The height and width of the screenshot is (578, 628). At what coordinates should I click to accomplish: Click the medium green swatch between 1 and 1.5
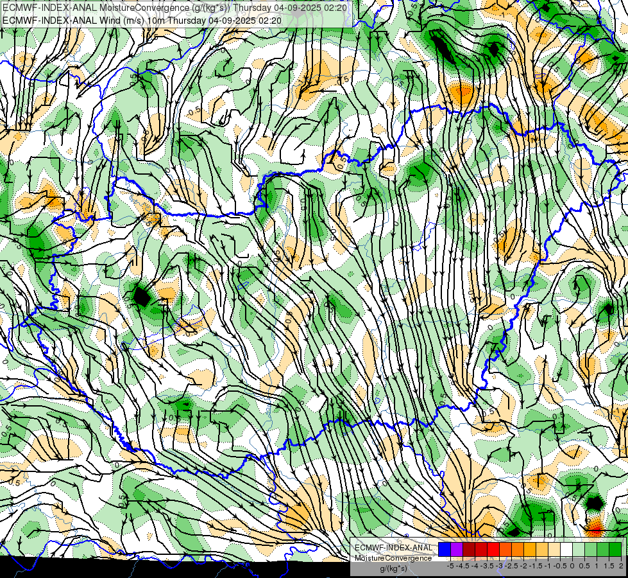pyautogui.click(x=603, y=549)
